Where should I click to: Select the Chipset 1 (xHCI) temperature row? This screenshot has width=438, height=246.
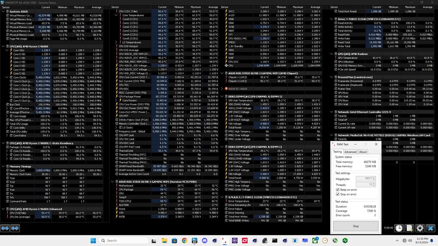click(x=271, y=77)
